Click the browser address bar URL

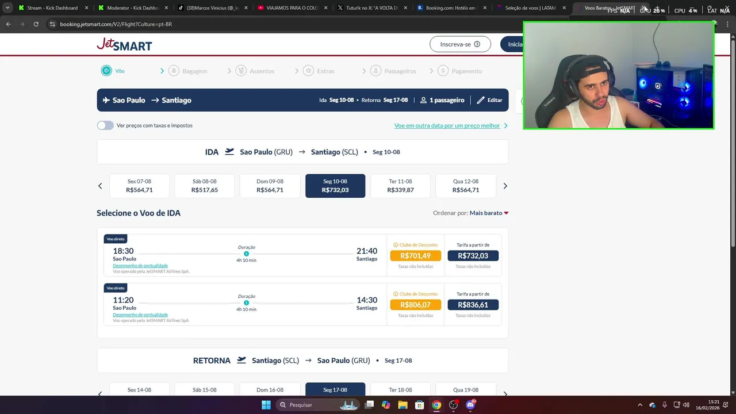(x=116, y=24)
